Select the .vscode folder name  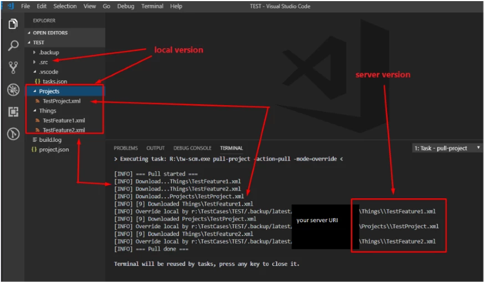pyautogui.click(x=48, y=72)
